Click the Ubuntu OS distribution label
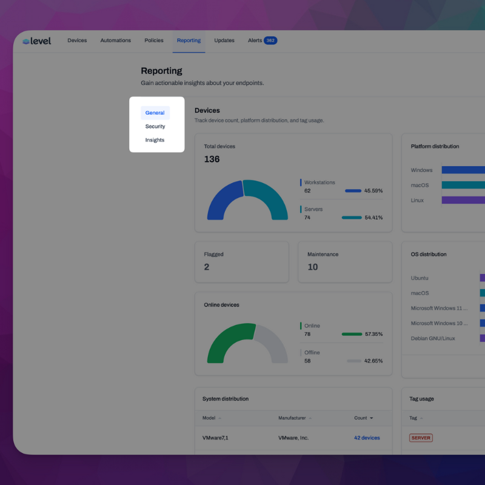485x485 pixels. (x=420, y=278)
